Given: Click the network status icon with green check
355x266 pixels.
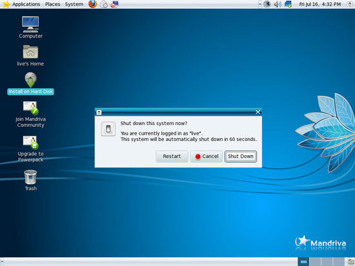Looking at the screenshot, I should point(288,4).
